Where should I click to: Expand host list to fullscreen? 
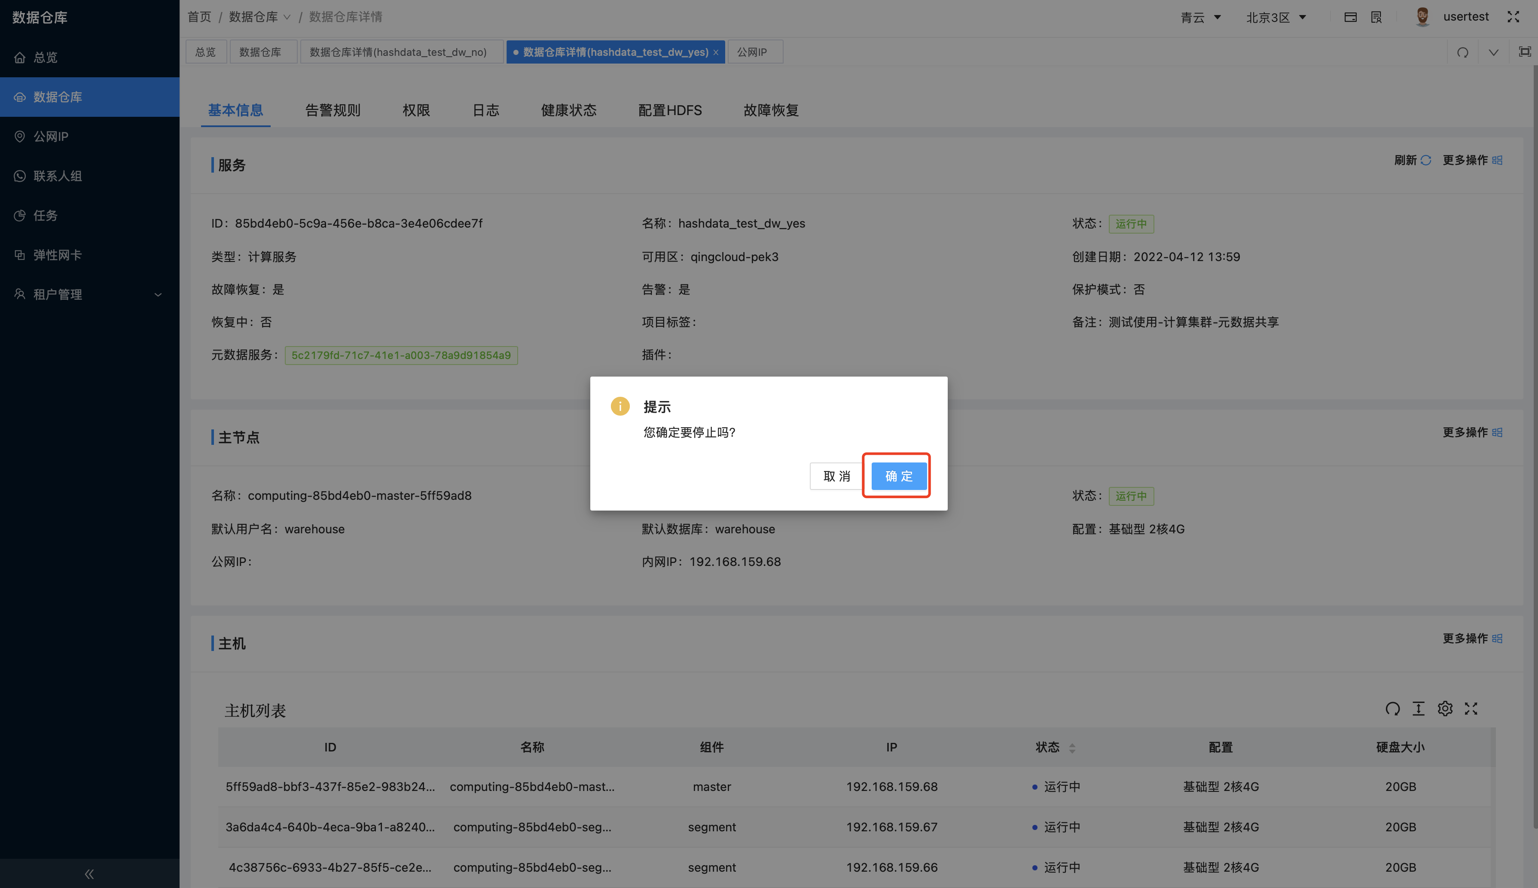pyautogui.click(x=1471, y=709)
